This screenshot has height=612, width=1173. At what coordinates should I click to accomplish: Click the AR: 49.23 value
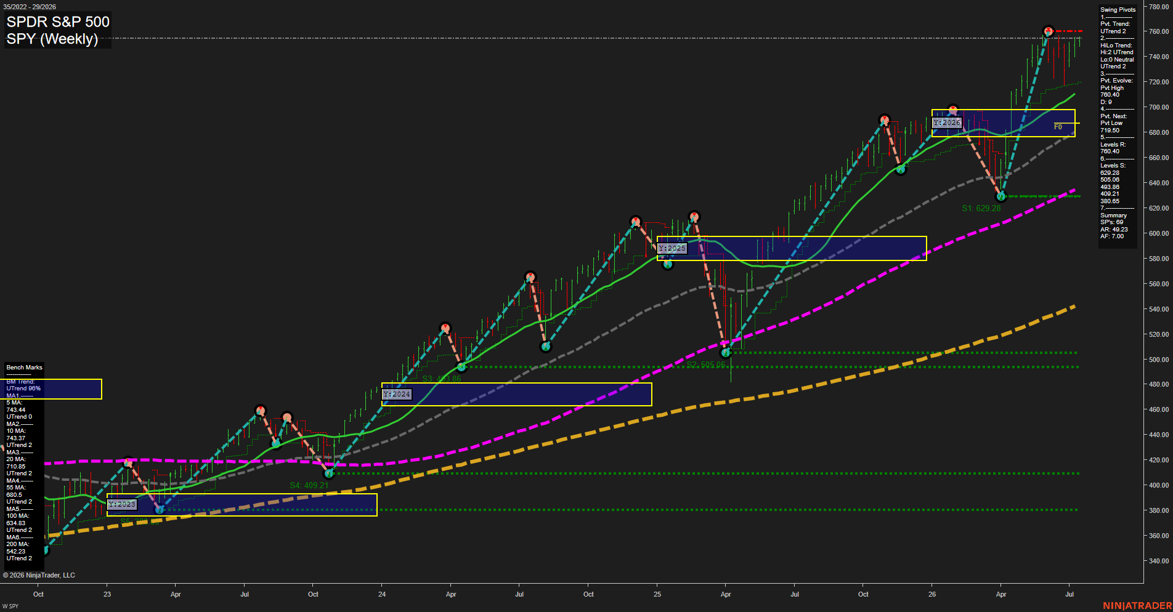pos(1114,230)
